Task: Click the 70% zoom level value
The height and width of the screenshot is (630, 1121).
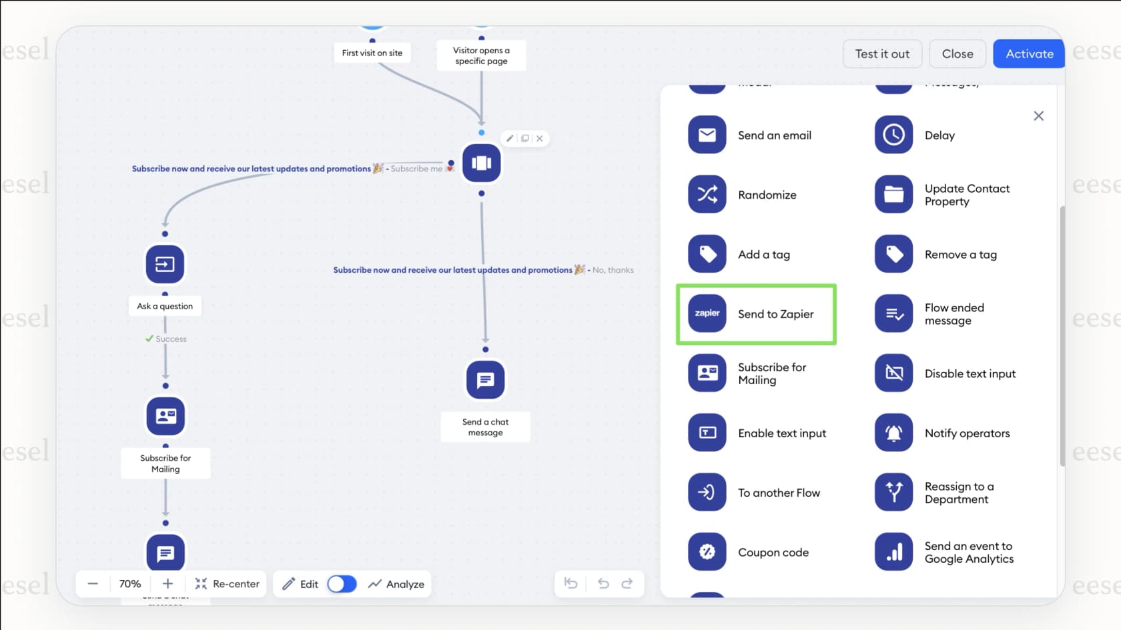Action: pyautogui.click(x=130, y=584)
